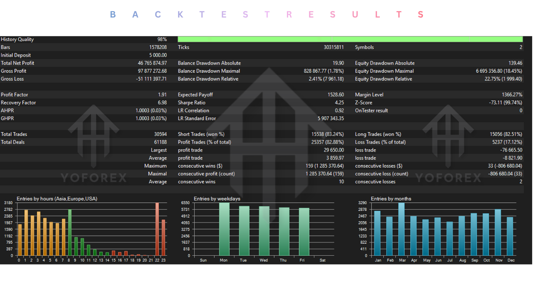The width and height of the screenshot is (533, 300).
Task: Select the Symbols count value 2
Action: click(x=521, y=47)
